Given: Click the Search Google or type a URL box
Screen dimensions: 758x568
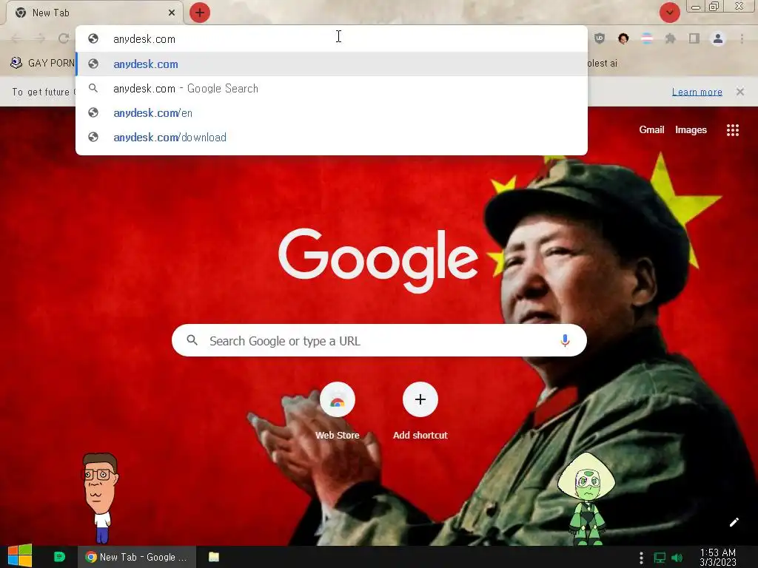Looking at the screenshot, I should tap(379, 340).
